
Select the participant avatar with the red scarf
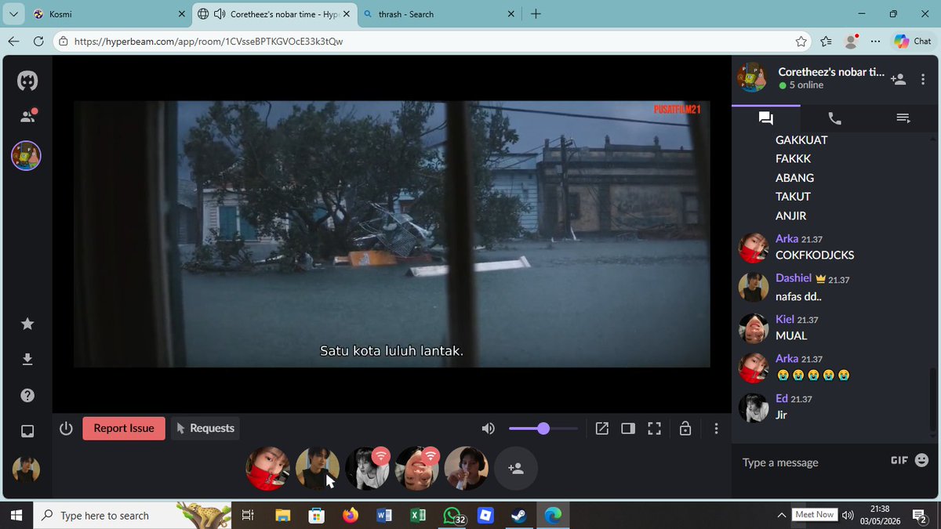click(x=268, y=469)
